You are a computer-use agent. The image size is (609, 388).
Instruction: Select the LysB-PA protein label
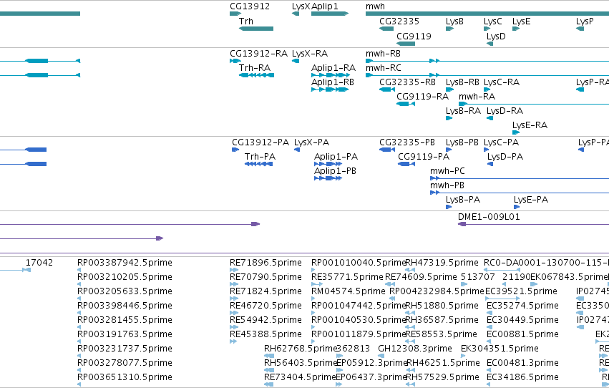point(463,200)
